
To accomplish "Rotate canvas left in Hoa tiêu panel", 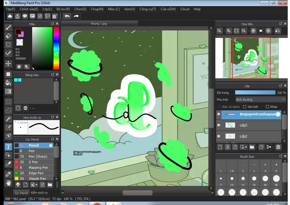I will (253, 31).
